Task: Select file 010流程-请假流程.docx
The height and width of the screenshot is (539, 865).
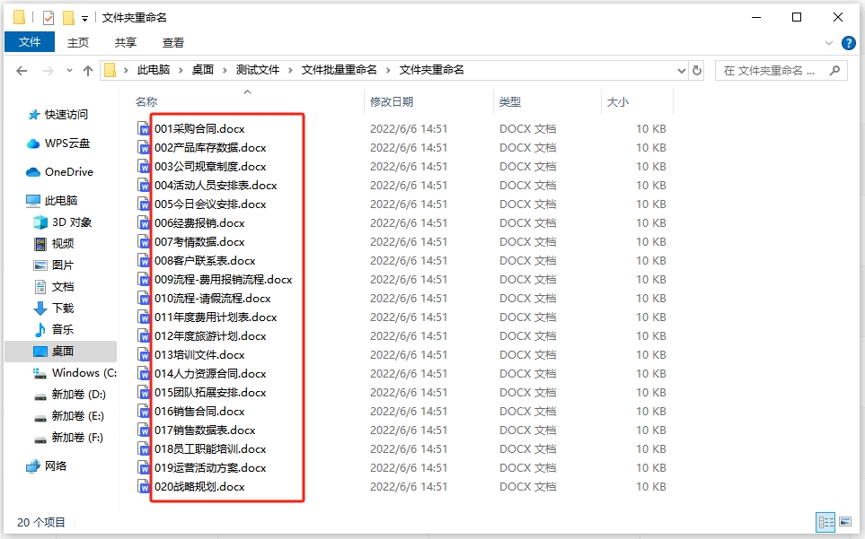Action: click(x=212, y=299)
